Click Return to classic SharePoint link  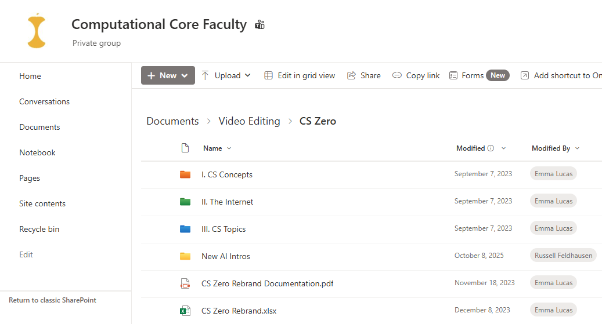click(53, 300)
